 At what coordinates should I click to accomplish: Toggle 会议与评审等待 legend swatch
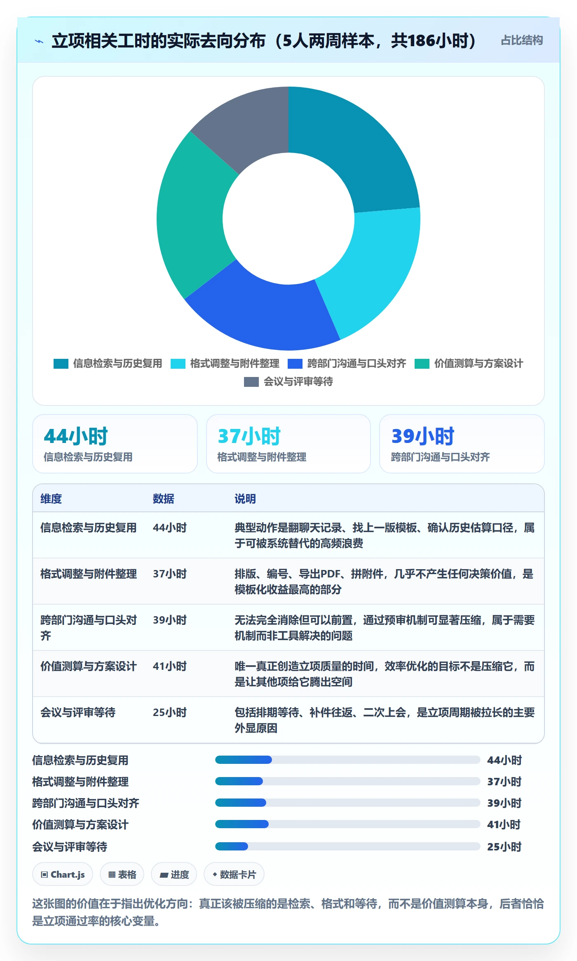pos(251,382)
